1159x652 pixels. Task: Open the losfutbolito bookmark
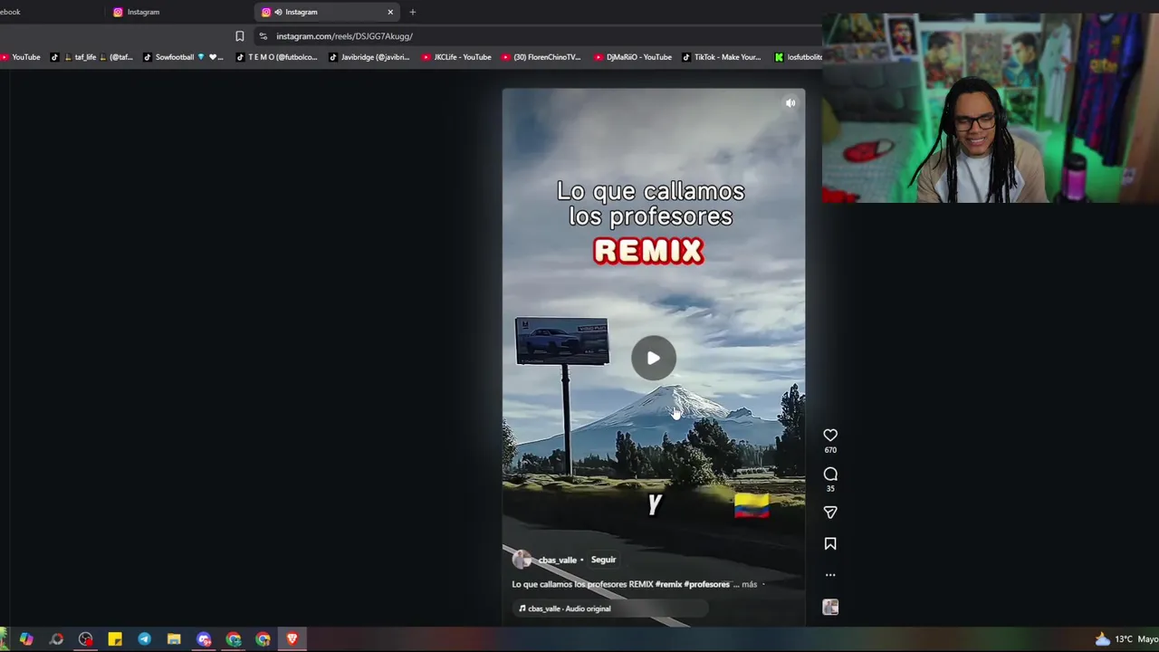click(798, 57)
